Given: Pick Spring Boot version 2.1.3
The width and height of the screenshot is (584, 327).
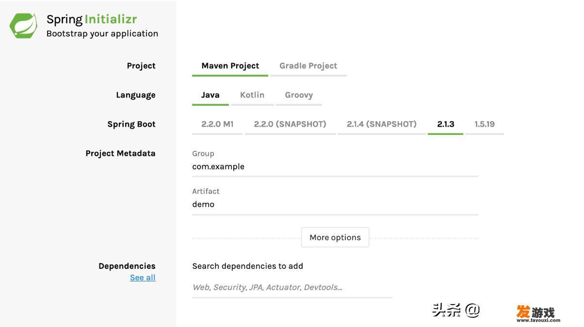Looking at the screenshot, I should (x=445, y=124).
